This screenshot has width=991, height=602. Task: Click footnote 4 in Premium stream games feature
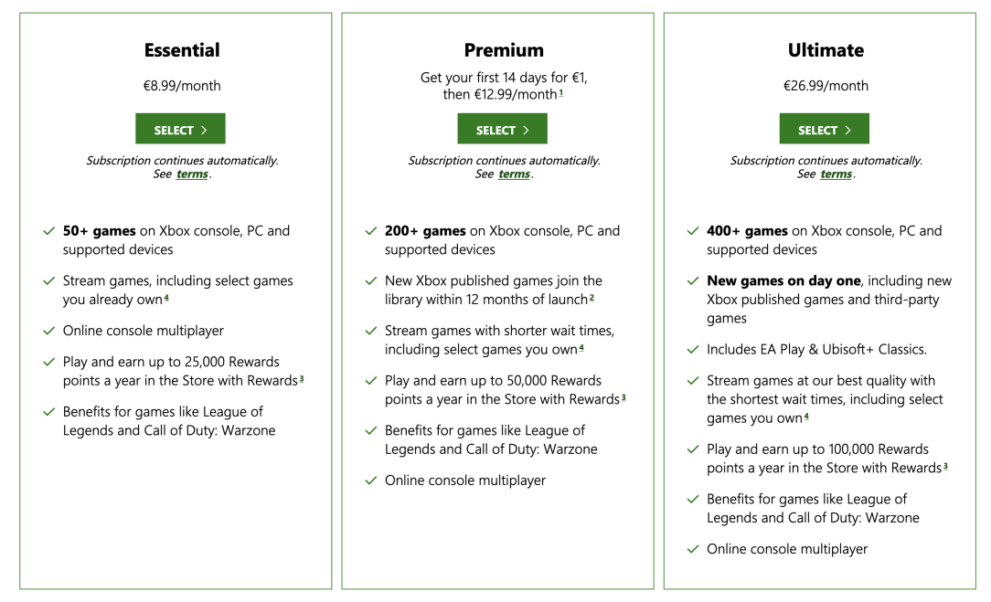click(x=581, y=347)
